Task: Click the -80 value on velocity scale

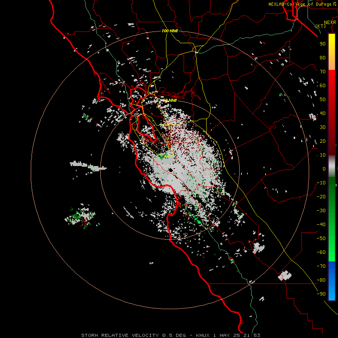Action: point(321,280)
